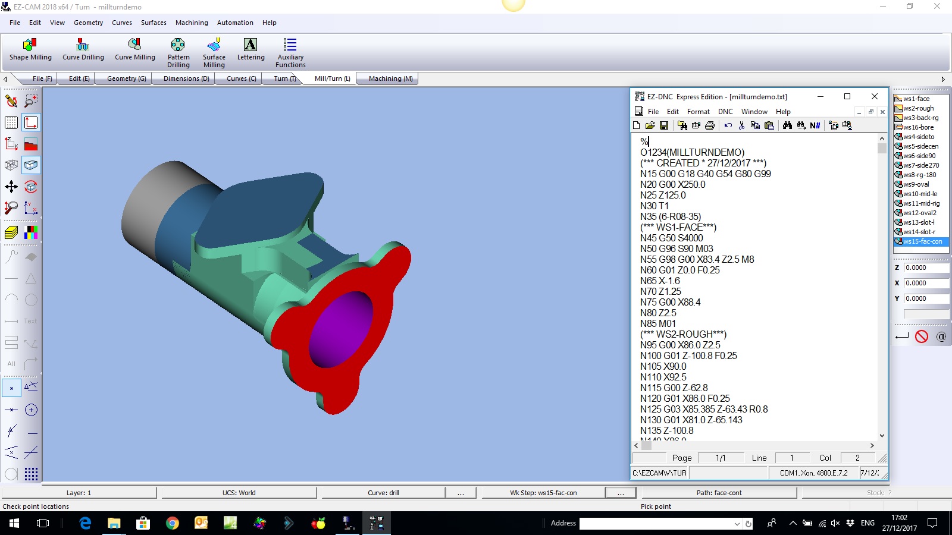Click Cut scissors icon in EZ-DNC

(741, 125)
